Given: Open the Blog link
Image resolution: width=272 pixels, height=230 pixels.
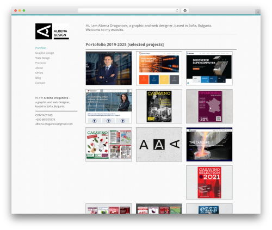Looking at the screenshot, I should click(38, 78).
